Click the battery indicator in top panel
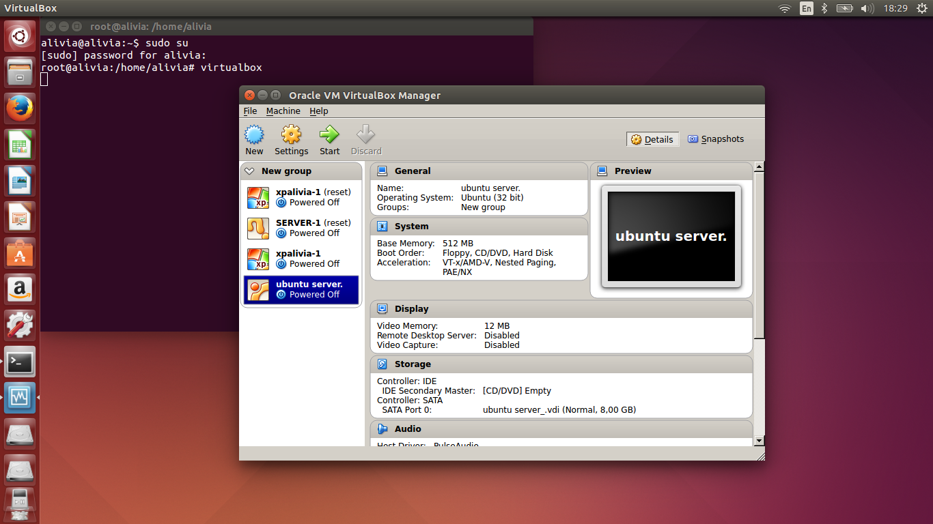The height and width of the screenshot is (524, 933). (x=845, y=8)
